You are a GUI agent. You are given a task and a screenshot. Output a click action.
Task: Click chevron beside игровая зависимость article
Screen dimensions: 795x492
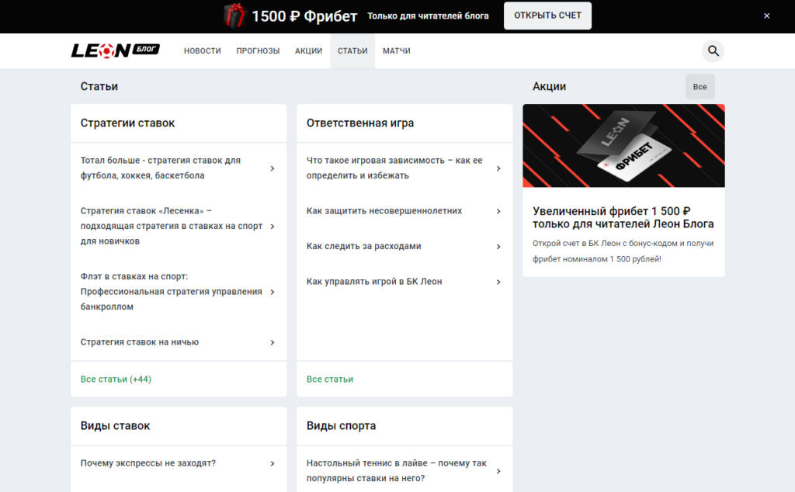click(498, 168)
